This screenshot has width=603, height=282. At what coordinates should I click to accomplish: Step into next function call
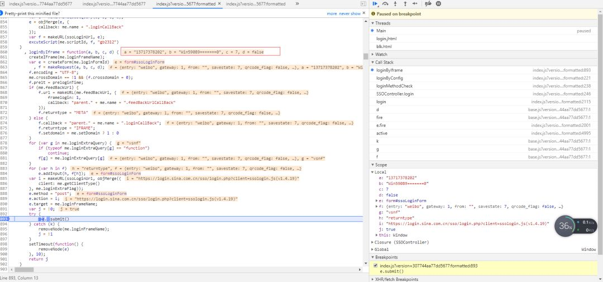[x=395, y=3]
